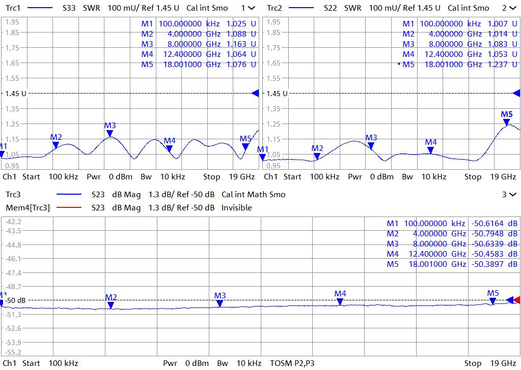
Task: Select marker M5 triangle on S22 trace
Action: click(x=507, y=122)
